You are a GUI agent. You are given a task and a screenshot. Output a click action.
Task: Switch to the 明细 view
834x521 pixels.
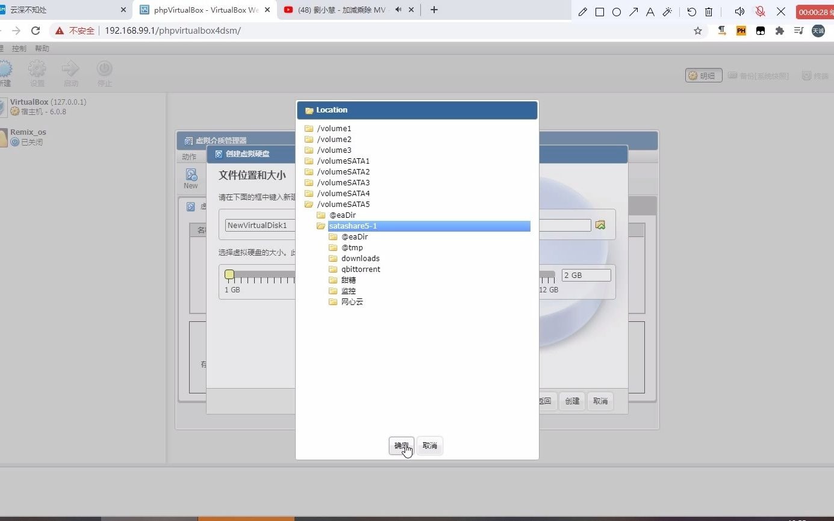click(x=703, y=75)
